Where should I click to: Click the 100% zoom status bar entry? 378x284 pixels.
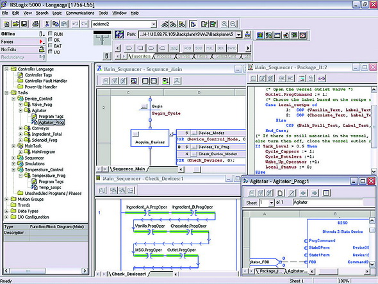(x=344, y=281)
